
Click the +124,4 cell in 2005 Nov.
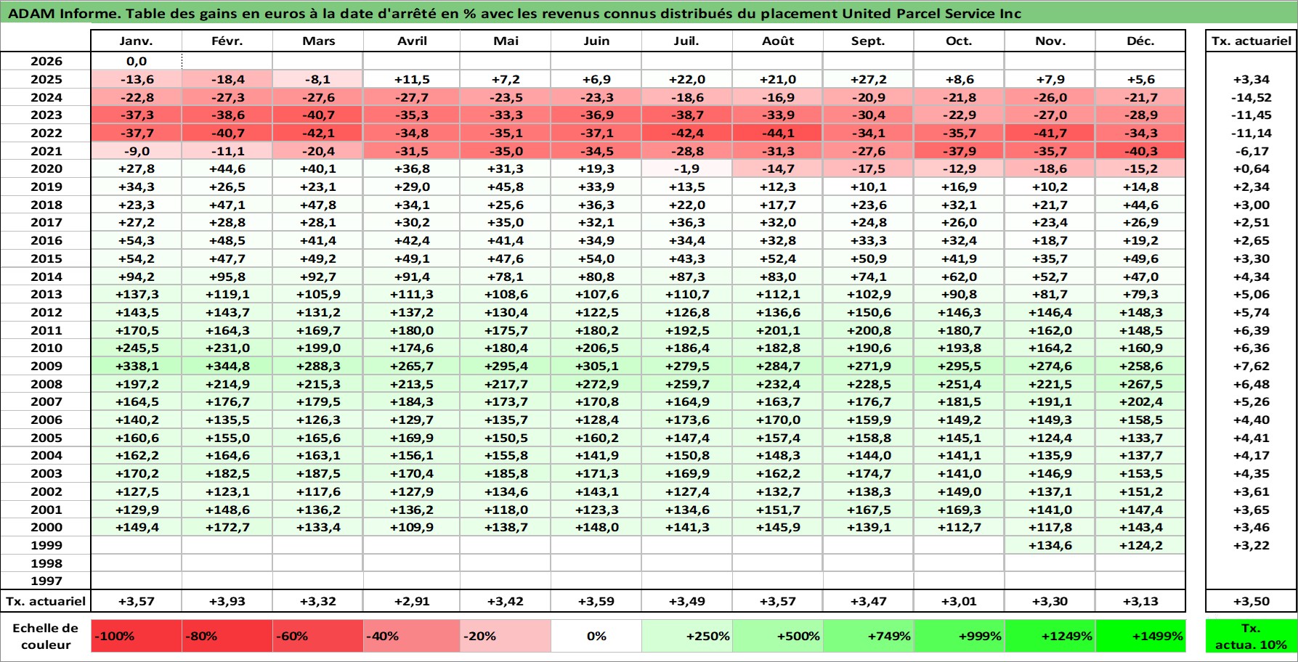tap(1050, 438)
